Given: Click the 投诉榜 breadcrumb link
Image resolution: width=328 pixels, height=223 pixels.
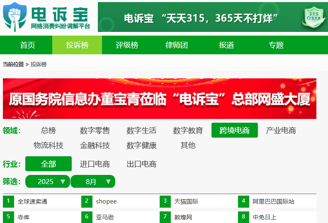Looking at the screenshot, I should click(39, 64).
